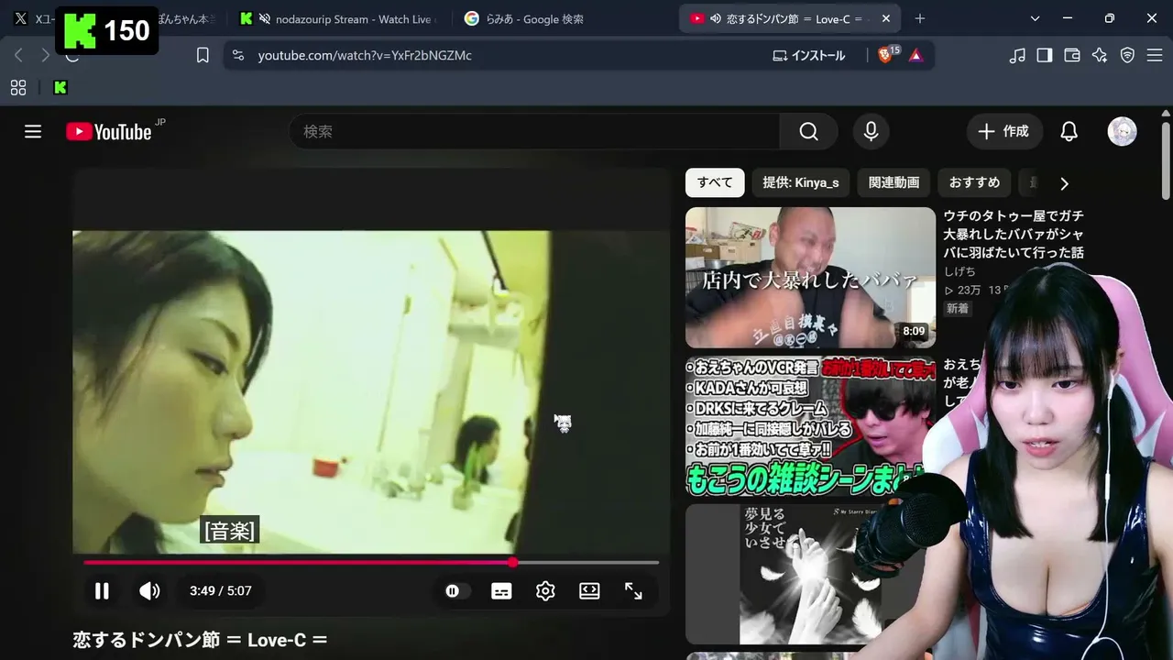Image resolution: width=1173 pixels, height=660 pixels.
Task: Go back with the browser back arrow
Action: click(x=18, y=55)
